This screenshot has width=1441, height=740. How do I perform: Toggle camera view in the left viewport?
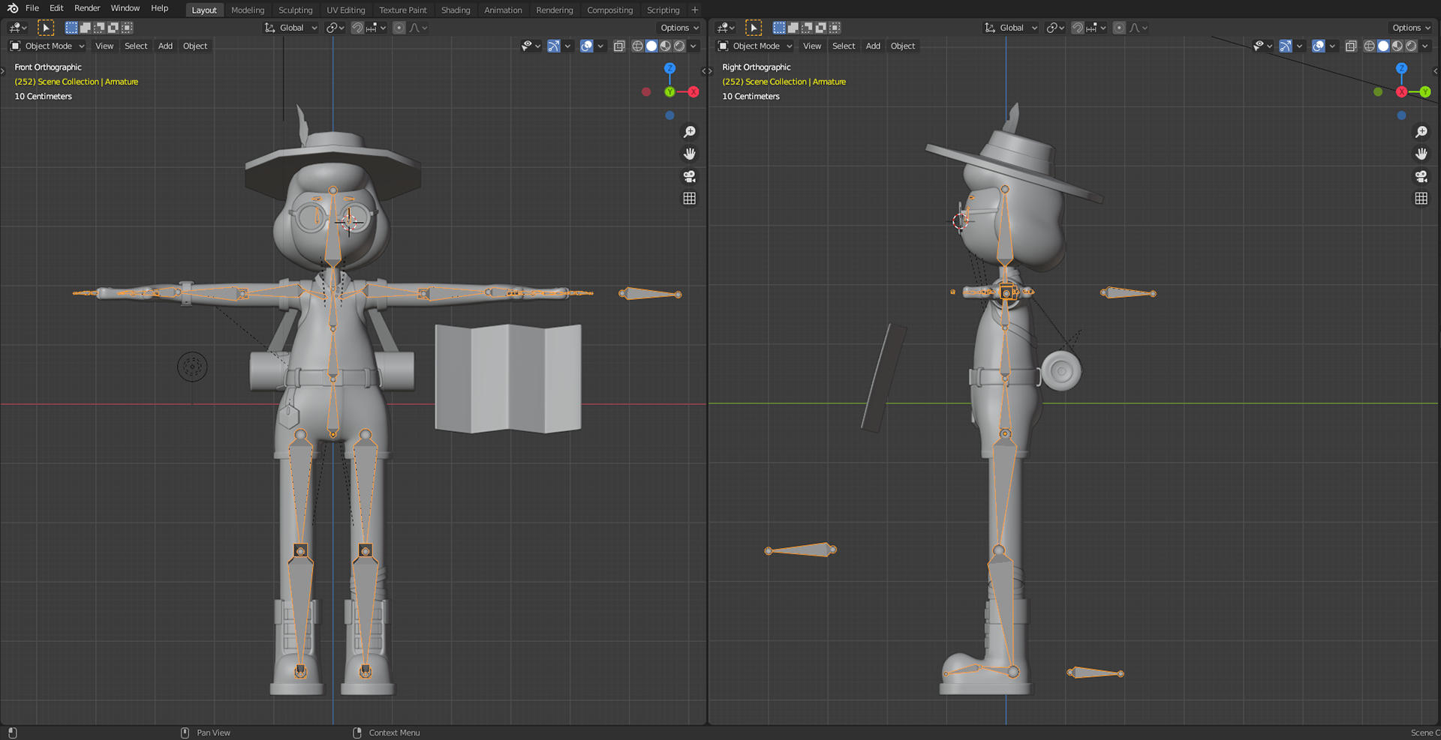tap(689, 176)
